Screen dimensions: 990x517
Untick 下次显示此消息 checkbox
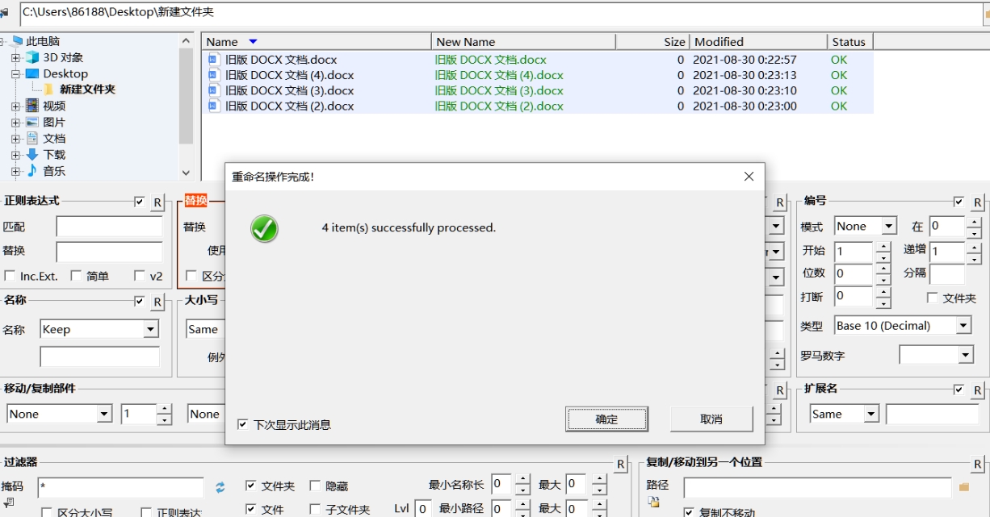coord(243,424)
